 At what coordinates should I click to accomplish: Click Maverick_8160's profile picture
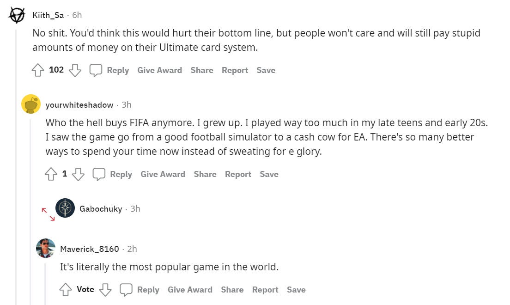[44, 249]
